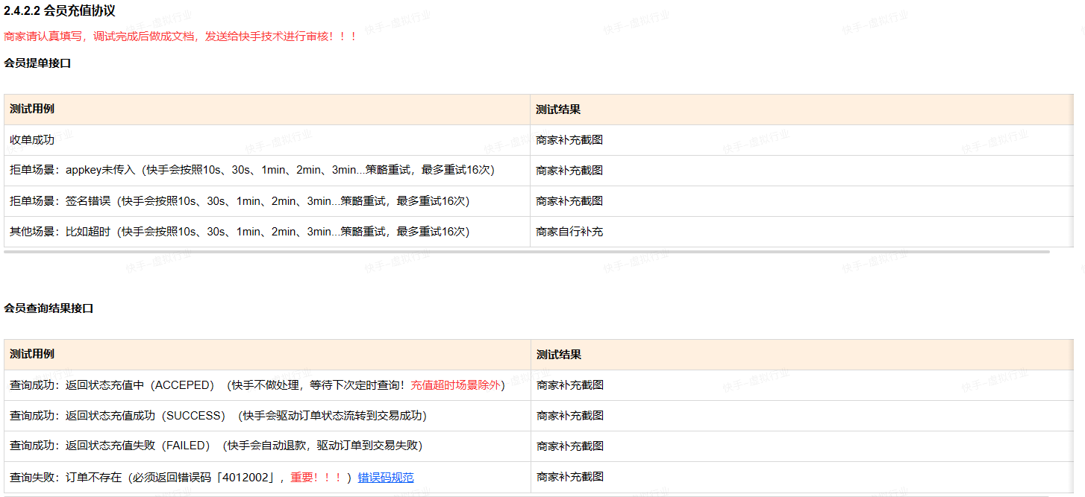
Task: Click 商家补充截图 in the 收单成功 row
Action: coord(569,139)
